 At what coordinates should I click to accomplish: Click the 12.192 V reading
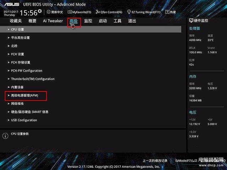tap(194, 124)
